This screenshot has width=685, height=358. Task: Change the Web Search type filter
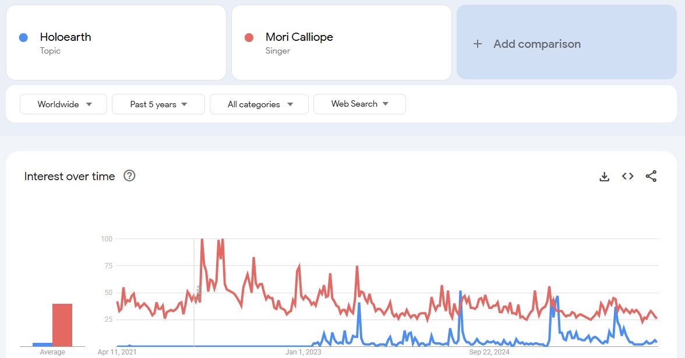coord(359,104)
